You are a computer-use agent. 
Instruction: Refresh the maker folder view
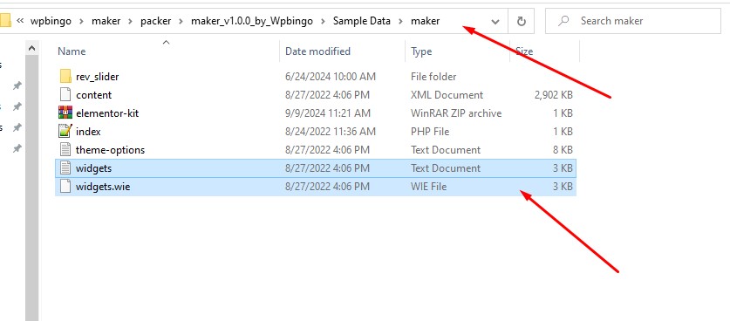point(522,21)
